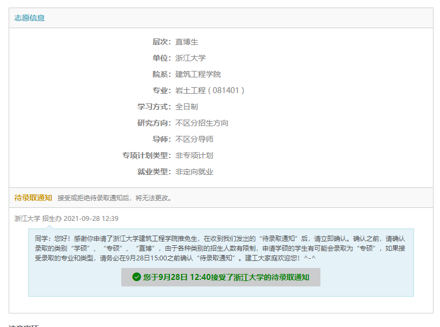Click the 非专项计划 value
Image resolution: width=440 pixels, height=327 pixels.
(x=194, y=155)
